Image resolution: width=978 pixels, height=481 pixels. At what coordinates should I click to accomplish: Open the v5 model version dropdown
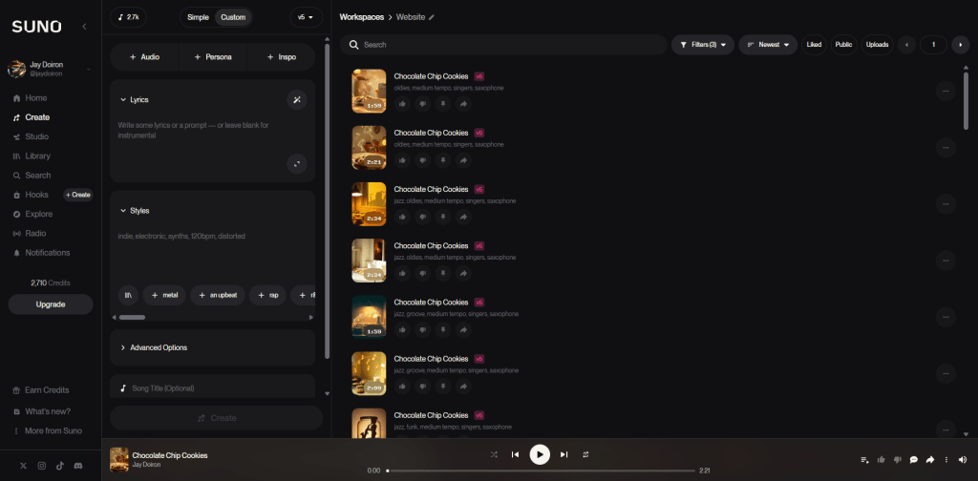point(306,17)
